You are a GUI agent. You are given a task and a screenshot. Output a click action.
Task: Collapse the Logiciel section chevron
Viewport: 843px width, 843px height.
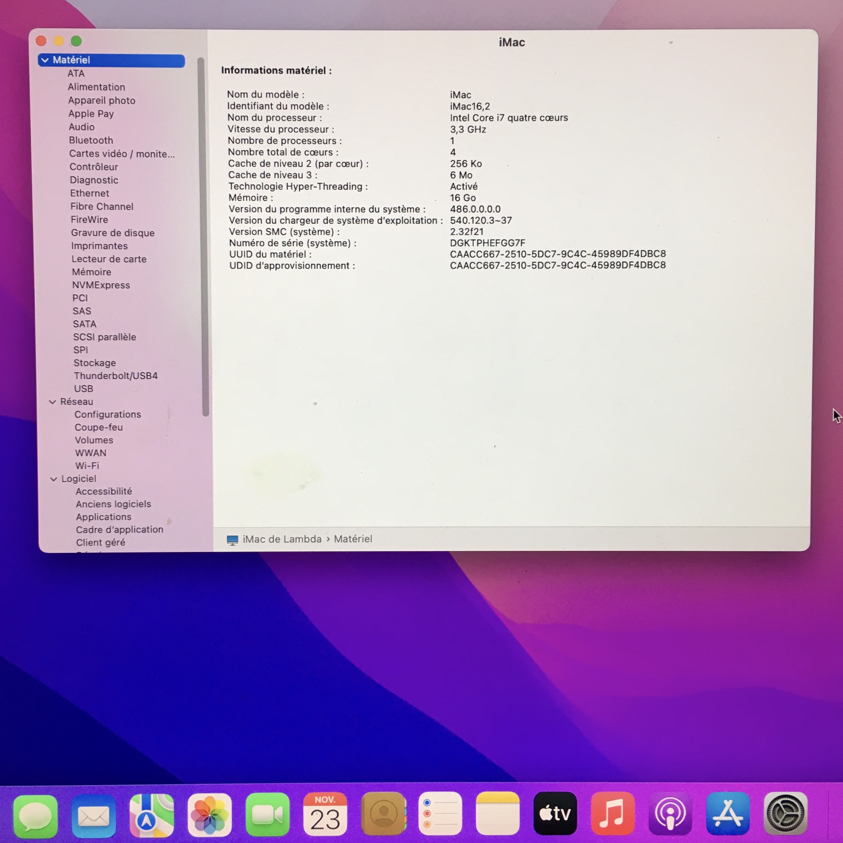point(54,479)
